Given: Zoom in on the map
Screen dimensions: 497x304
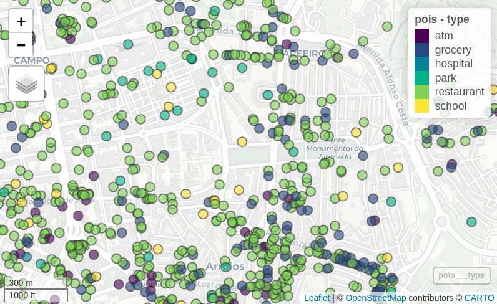Looking at the screenshot, I should click(x=21, y=22).
